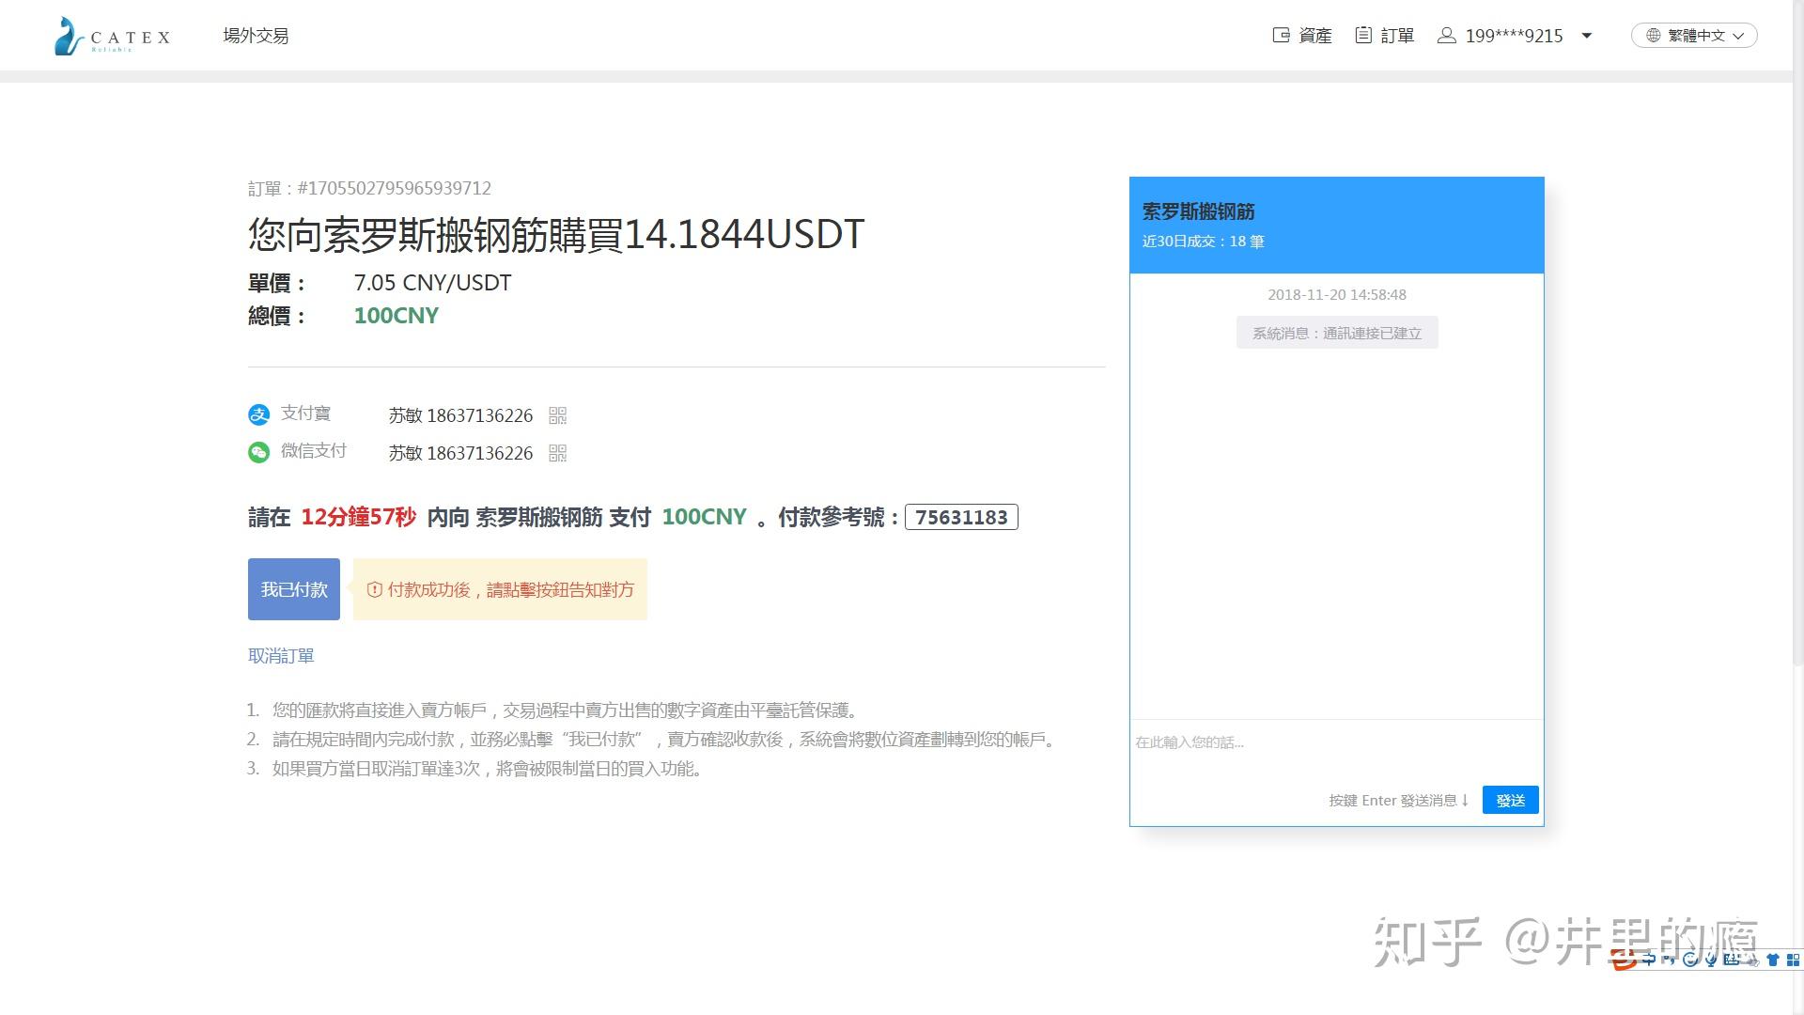Open IME soft keyboard icon
The height and width of the screenshot is (1015, 1804).
[x=1732, y=960]
